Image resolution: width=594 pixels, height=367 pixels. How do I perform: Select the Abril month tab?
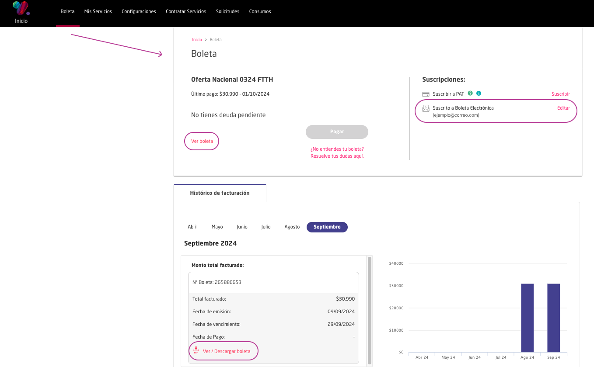(x=192, y=227)
